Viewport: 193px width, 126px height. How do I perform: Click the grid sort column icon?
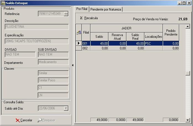coord(79,33)
